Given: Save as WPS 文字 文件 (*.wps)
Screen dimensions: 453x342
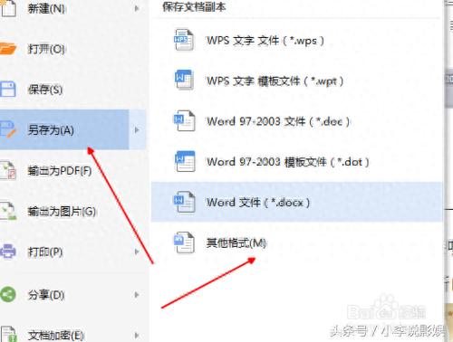Looking at the screenshot, I should (x=297, y=40).
